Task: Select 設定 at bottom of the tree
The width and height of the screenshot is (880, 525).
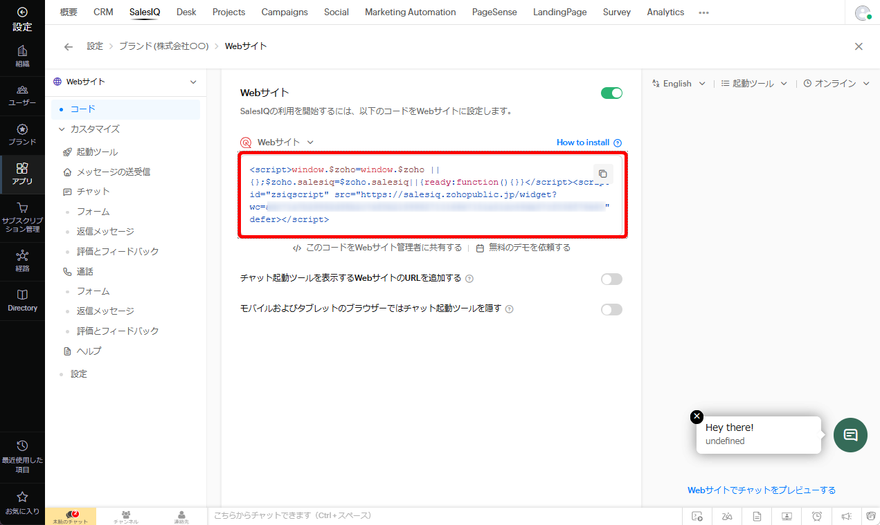Action: click(x=79, y=374)
